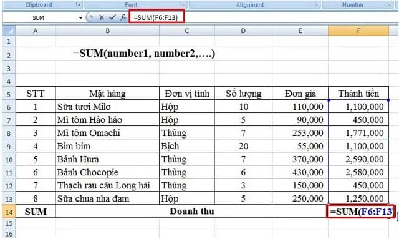Screen dimensions: 399x239
Task: Click the STT header cell
Action: tap(36, 94)
